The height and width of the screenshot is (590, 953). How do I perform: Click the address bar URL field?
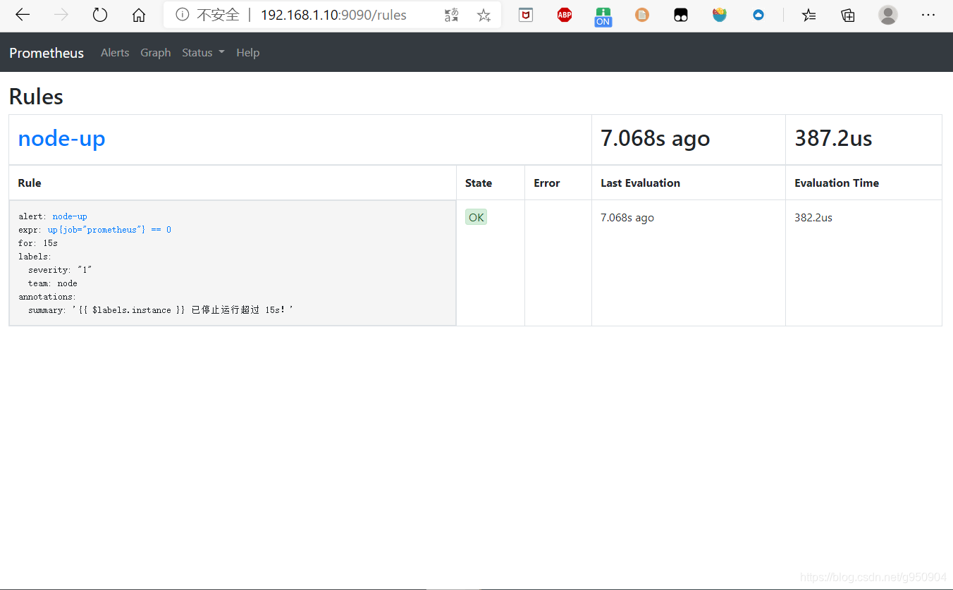[333, 15]
